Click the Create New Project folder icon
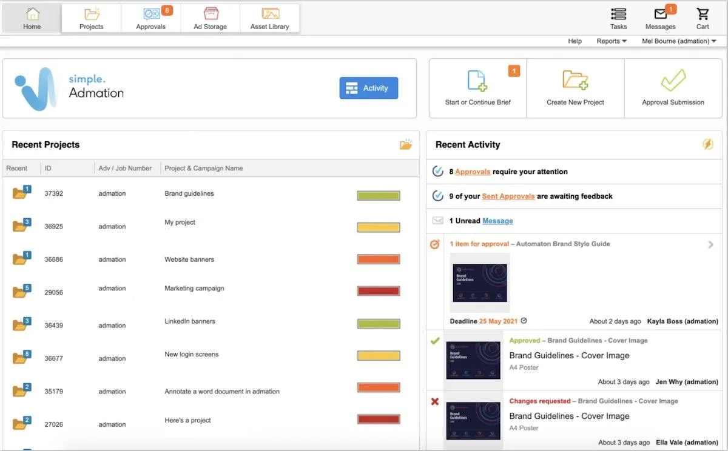This screenshot has height=451, width=728. (x=575, y=80)
